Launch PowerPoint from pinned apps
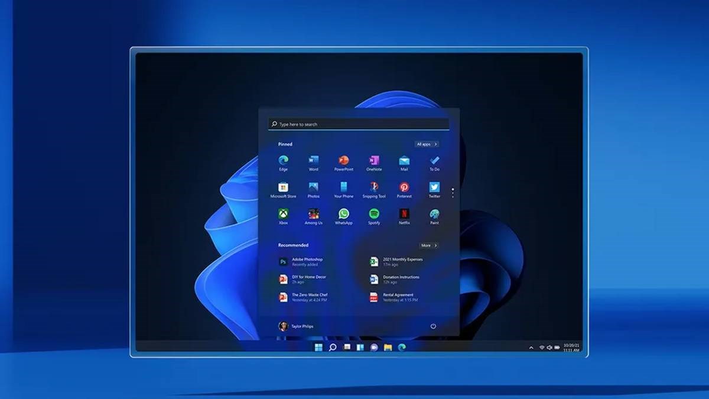 (344, 163)
